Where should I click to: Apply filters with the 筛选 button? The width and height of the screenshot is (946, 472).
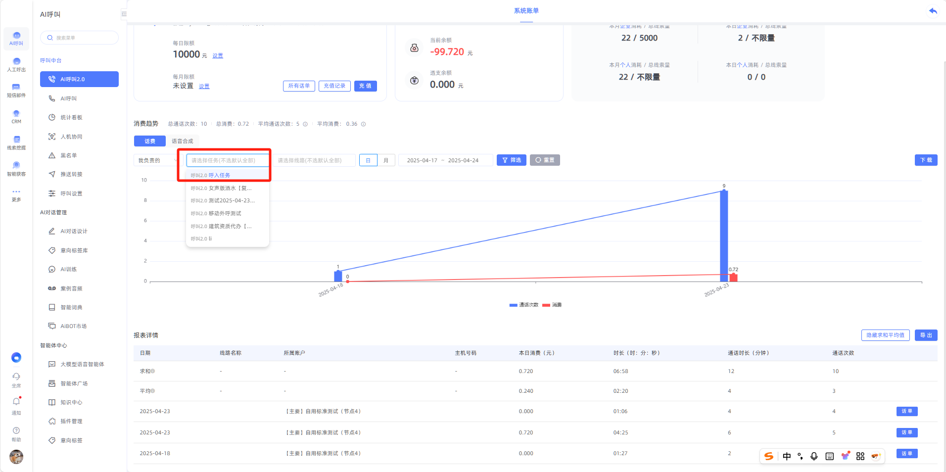pyautogui.click(x=512, y=160)
